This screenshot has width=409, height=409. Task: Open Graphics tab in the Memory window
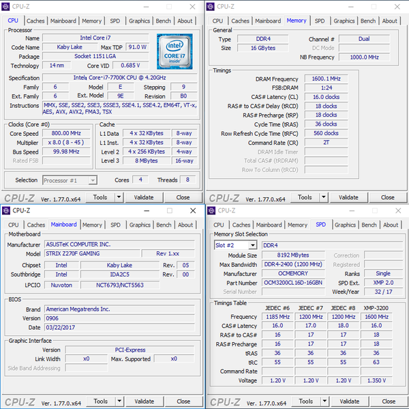tap(344, 21)
